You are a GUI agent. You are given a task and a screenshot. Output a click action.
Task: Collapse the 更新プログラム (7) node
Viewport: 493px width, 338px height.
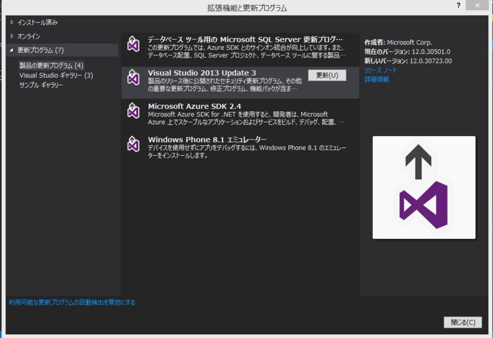pos(12,50)
